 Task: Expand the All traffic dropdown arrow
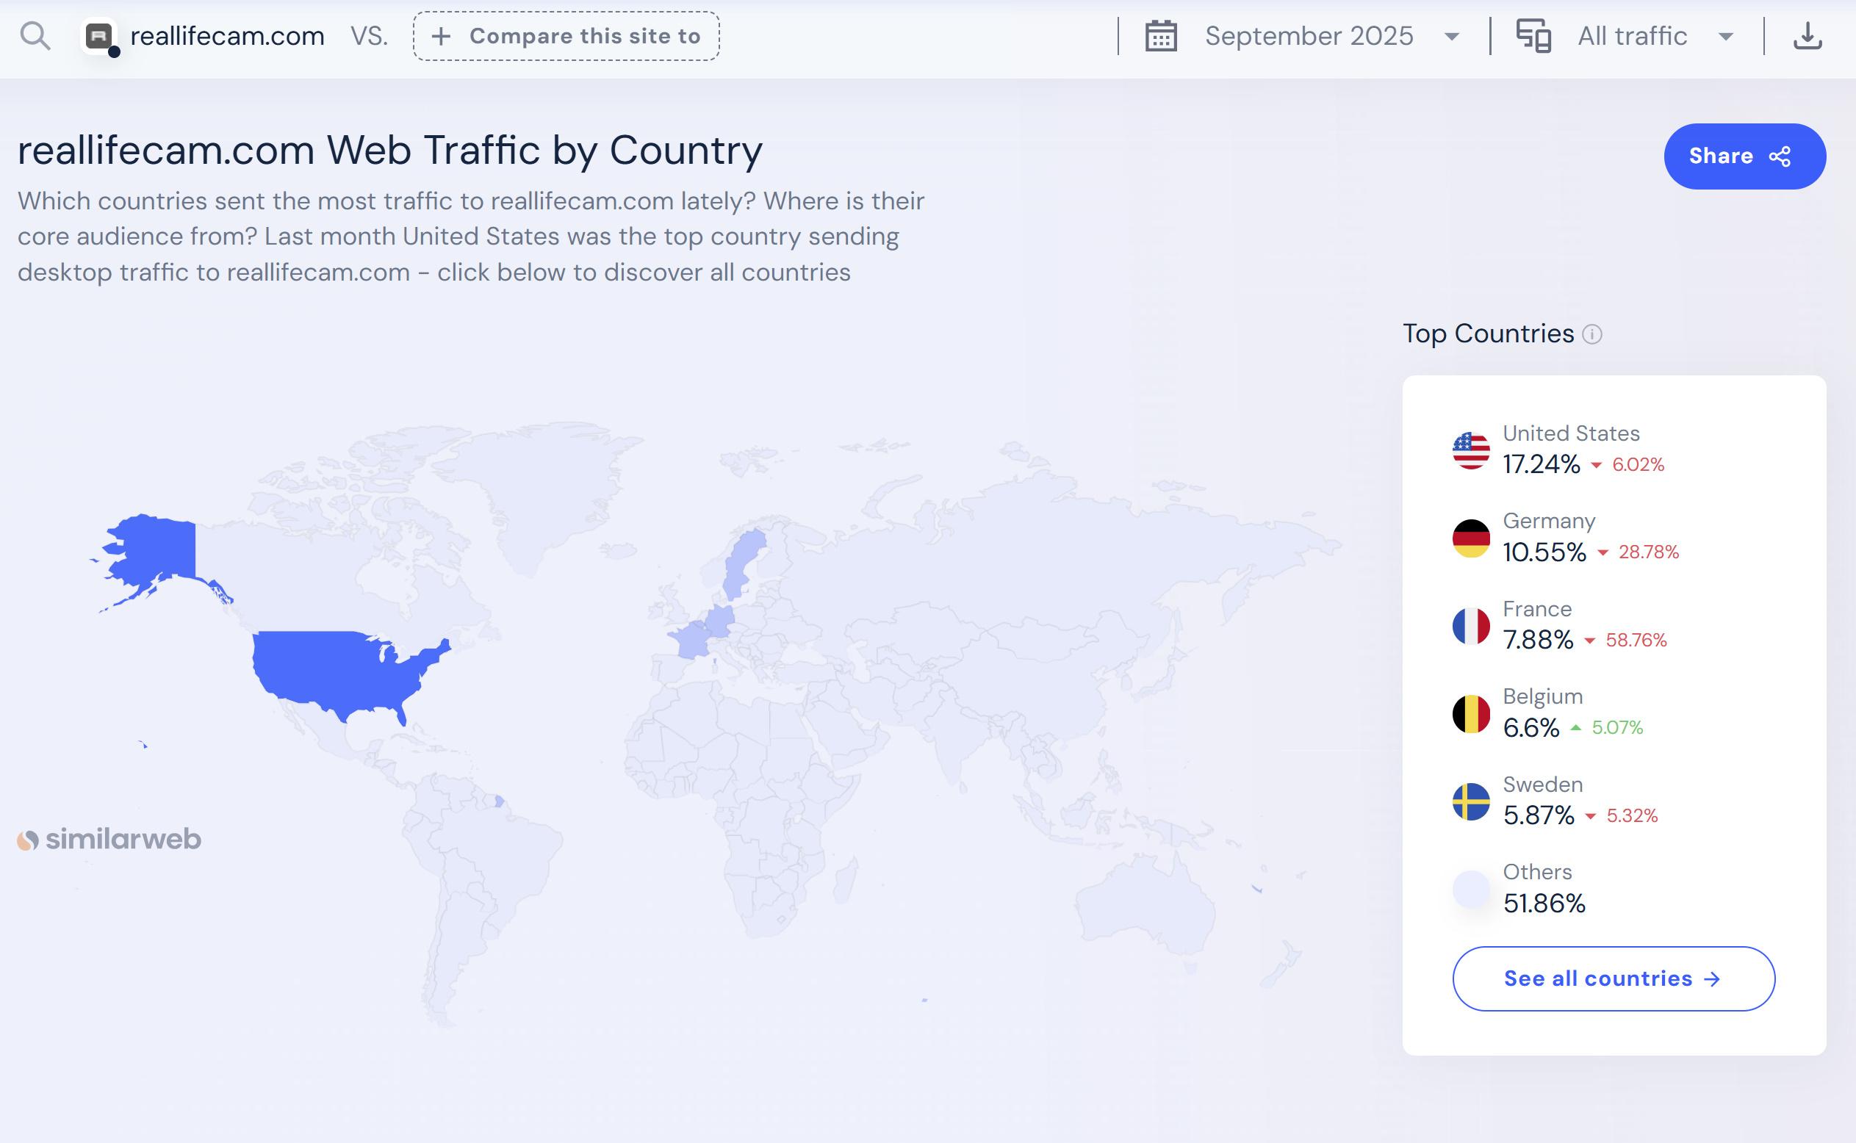coord(1726,35)
